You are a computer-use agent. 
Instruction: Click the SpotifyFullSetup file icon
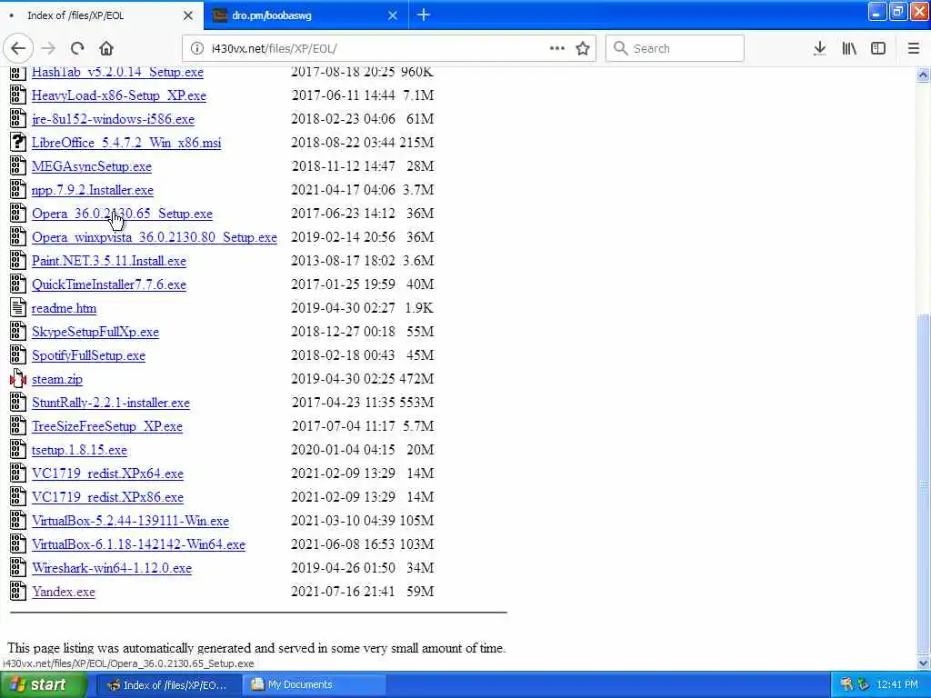tap(18, 355)
